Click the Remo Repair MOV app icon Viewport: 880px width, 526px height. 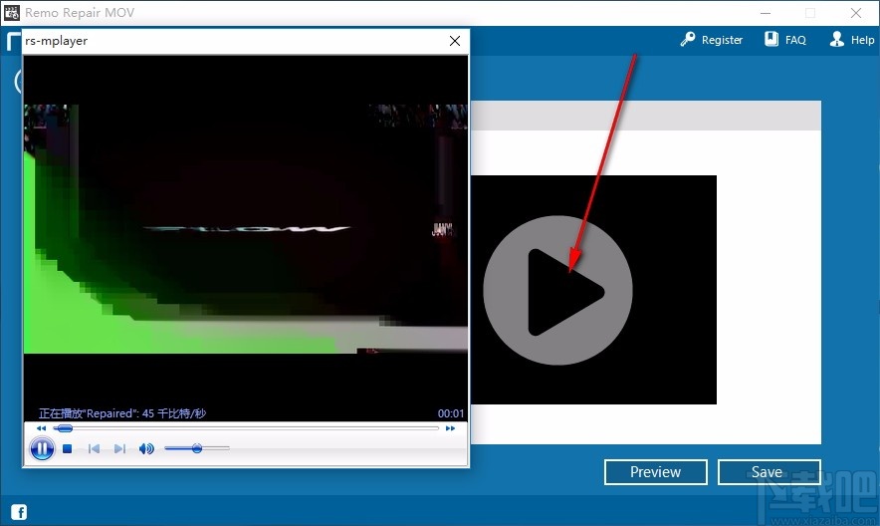pos(12,12)
